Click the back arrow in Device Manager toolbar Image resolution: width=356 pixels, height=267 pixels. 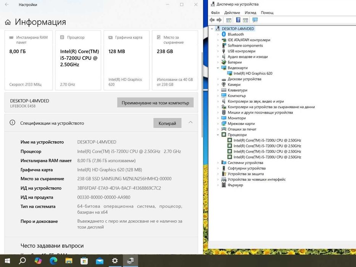point(212,20)
